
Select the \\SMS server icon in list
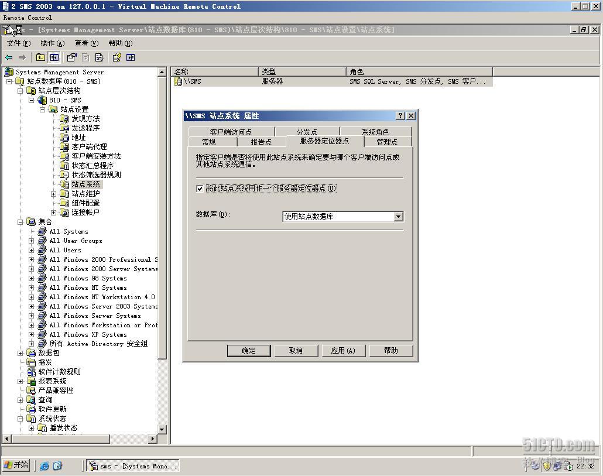point(178,81)
